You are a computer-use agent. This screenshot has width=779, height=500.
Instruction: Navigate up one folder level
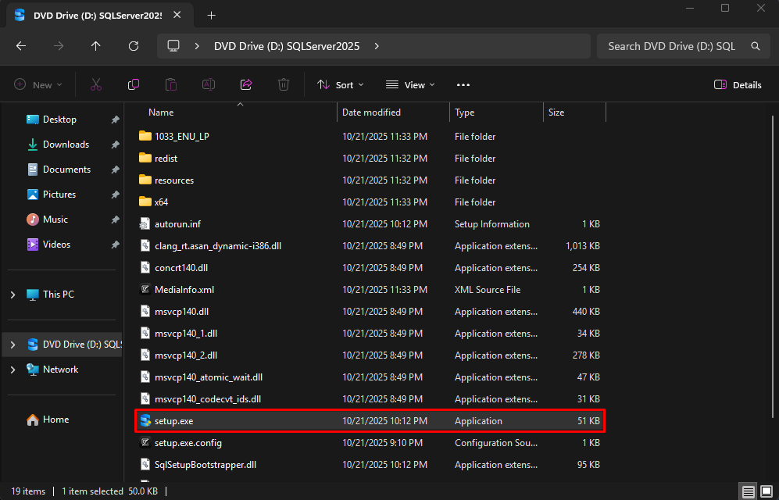click(96, 46)
